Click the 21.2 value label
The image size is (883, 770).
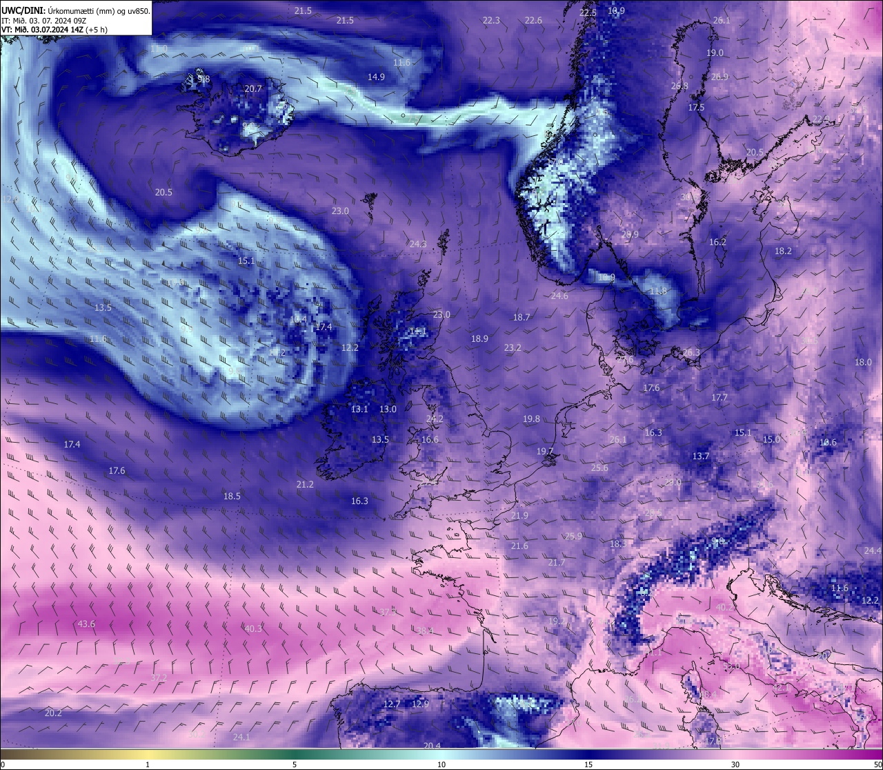coord(305,485)
